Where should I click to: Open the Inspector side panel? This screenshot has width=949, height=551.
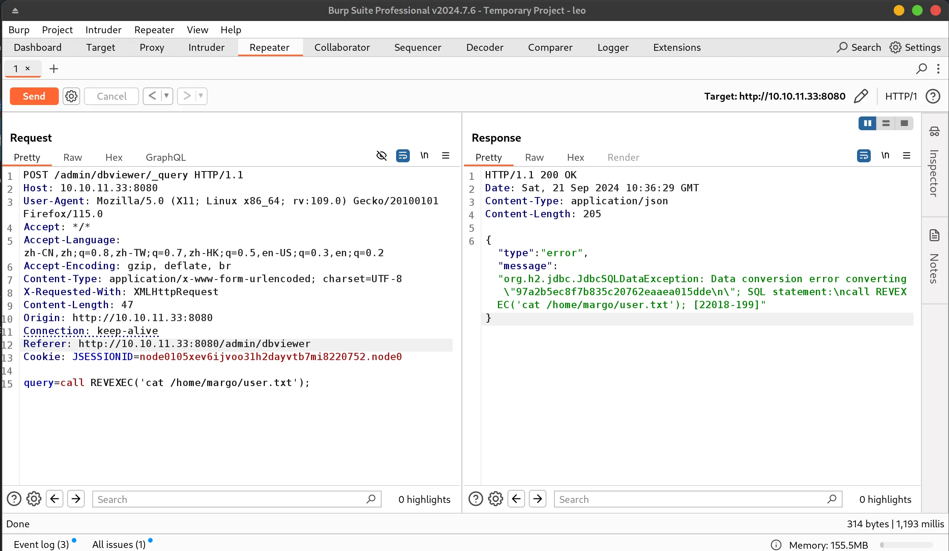934,165
